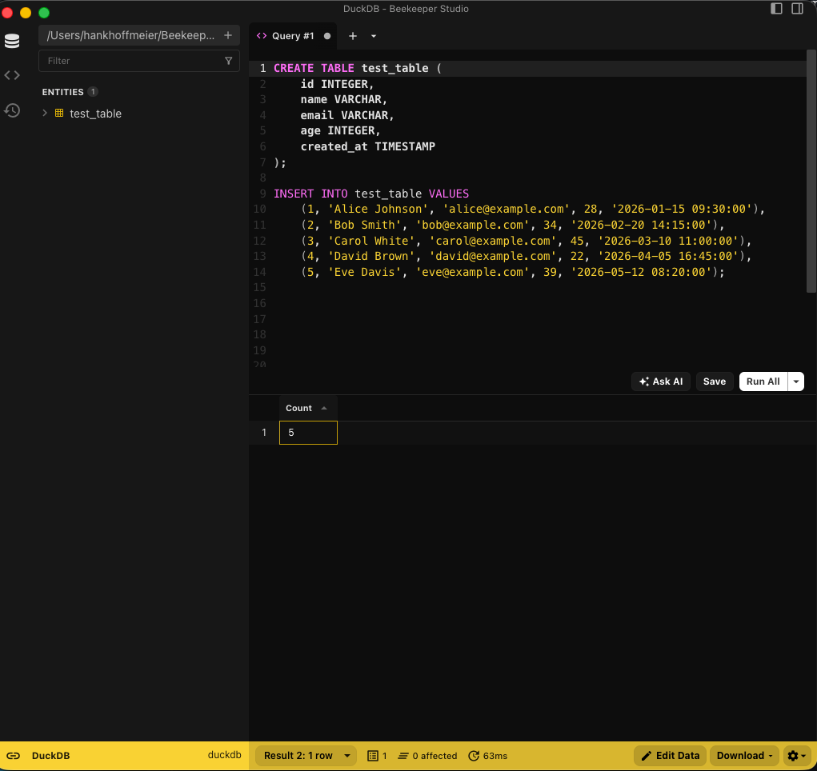The height and width of the screenshot is (771, 817).
Task: Click the ENTITIES count badge 1
Action: tap(93, 92)
